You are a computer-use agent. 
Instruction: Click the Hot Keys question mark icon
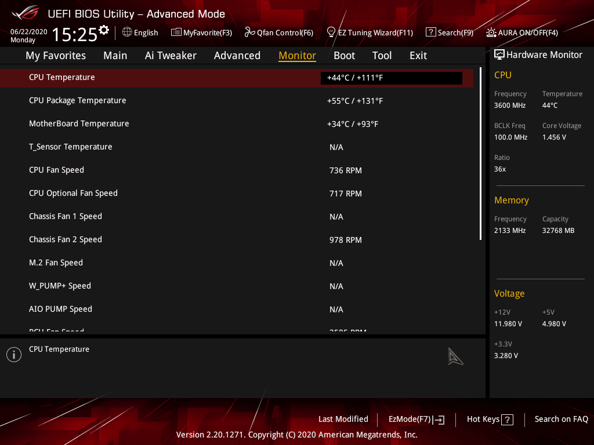click(x=507, y=420)
